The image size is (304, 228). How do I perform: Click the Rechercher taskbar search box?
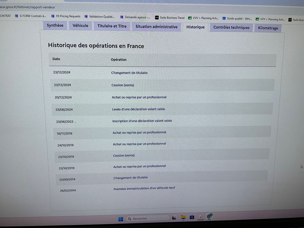(147, 218)
